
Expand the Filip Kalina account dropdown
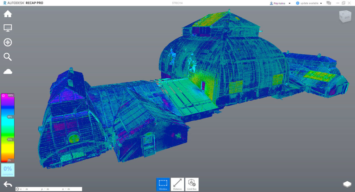[289, 3]
